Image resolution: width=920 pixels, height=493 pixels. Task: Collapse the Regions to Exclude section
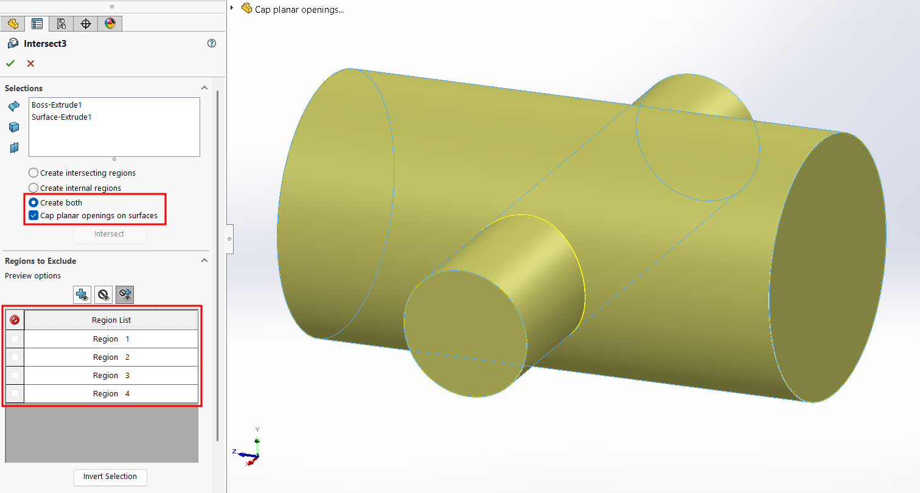click(x=204, y=261)
